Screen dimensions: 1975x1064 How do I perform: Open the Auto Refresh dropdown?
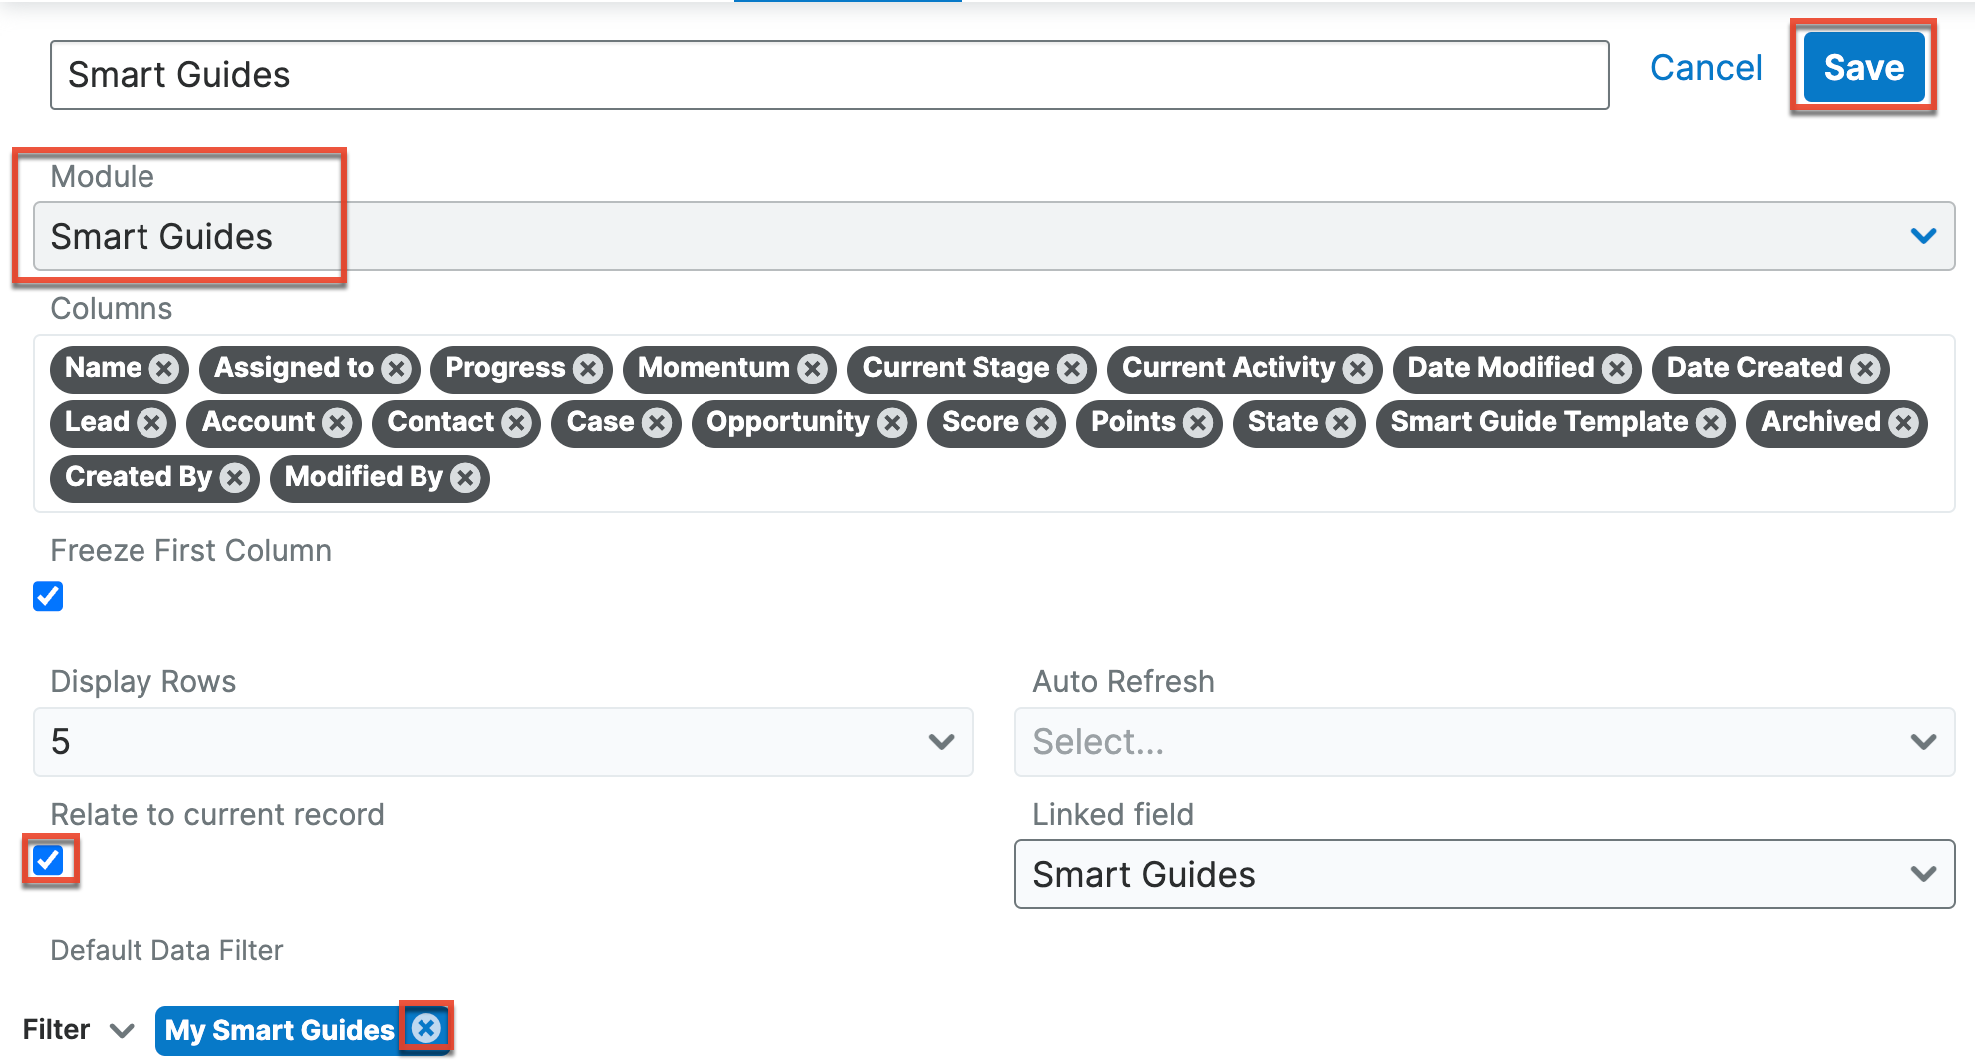coord(1484,742)
